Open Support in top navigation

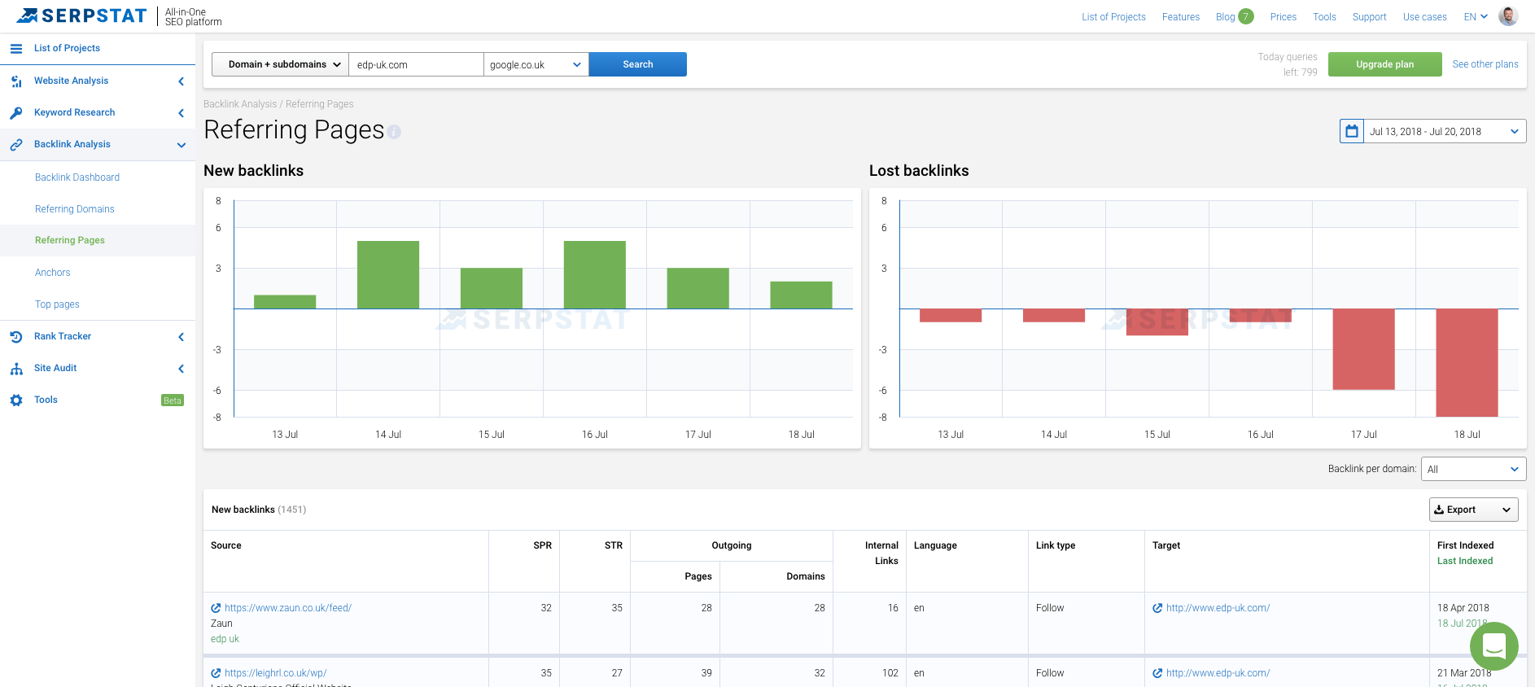[x=1370, y=16]
